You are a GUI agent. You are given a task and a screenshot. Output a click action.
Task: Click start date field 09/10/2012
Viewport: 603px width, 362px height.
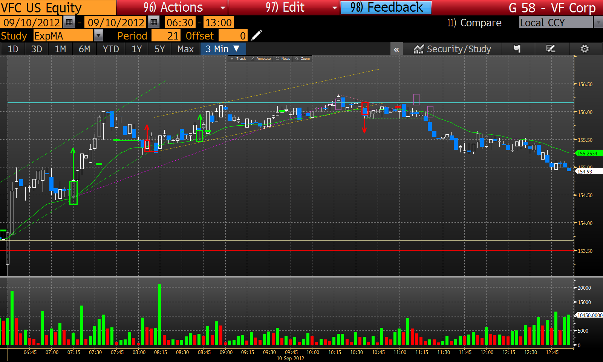tap(31, 23)
